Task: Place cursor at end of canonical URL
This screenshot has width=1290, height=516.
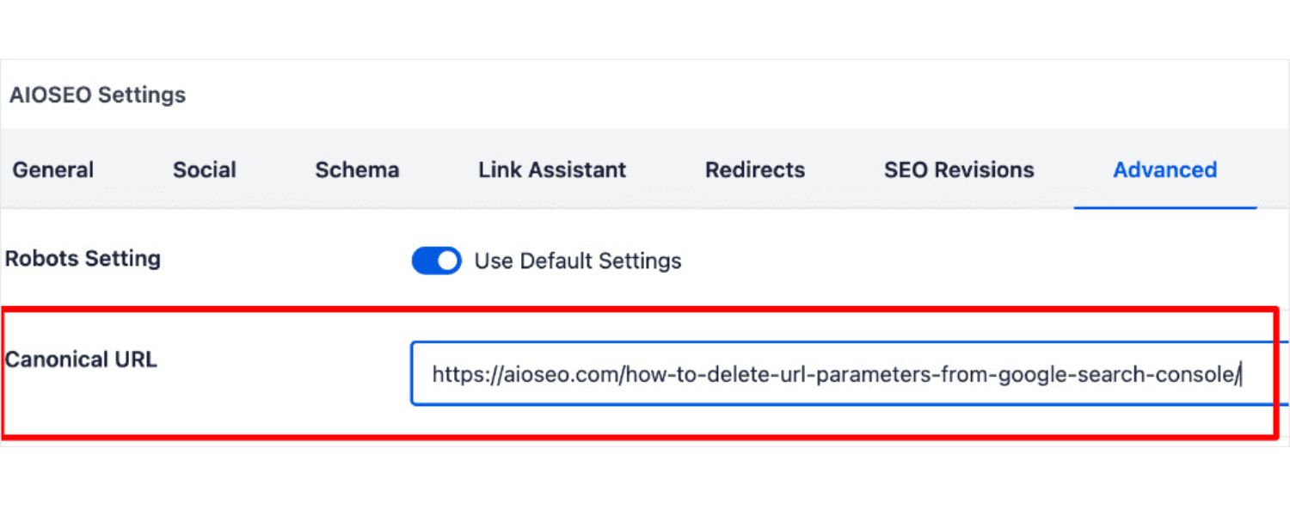Action: (x=1240, y=375)
